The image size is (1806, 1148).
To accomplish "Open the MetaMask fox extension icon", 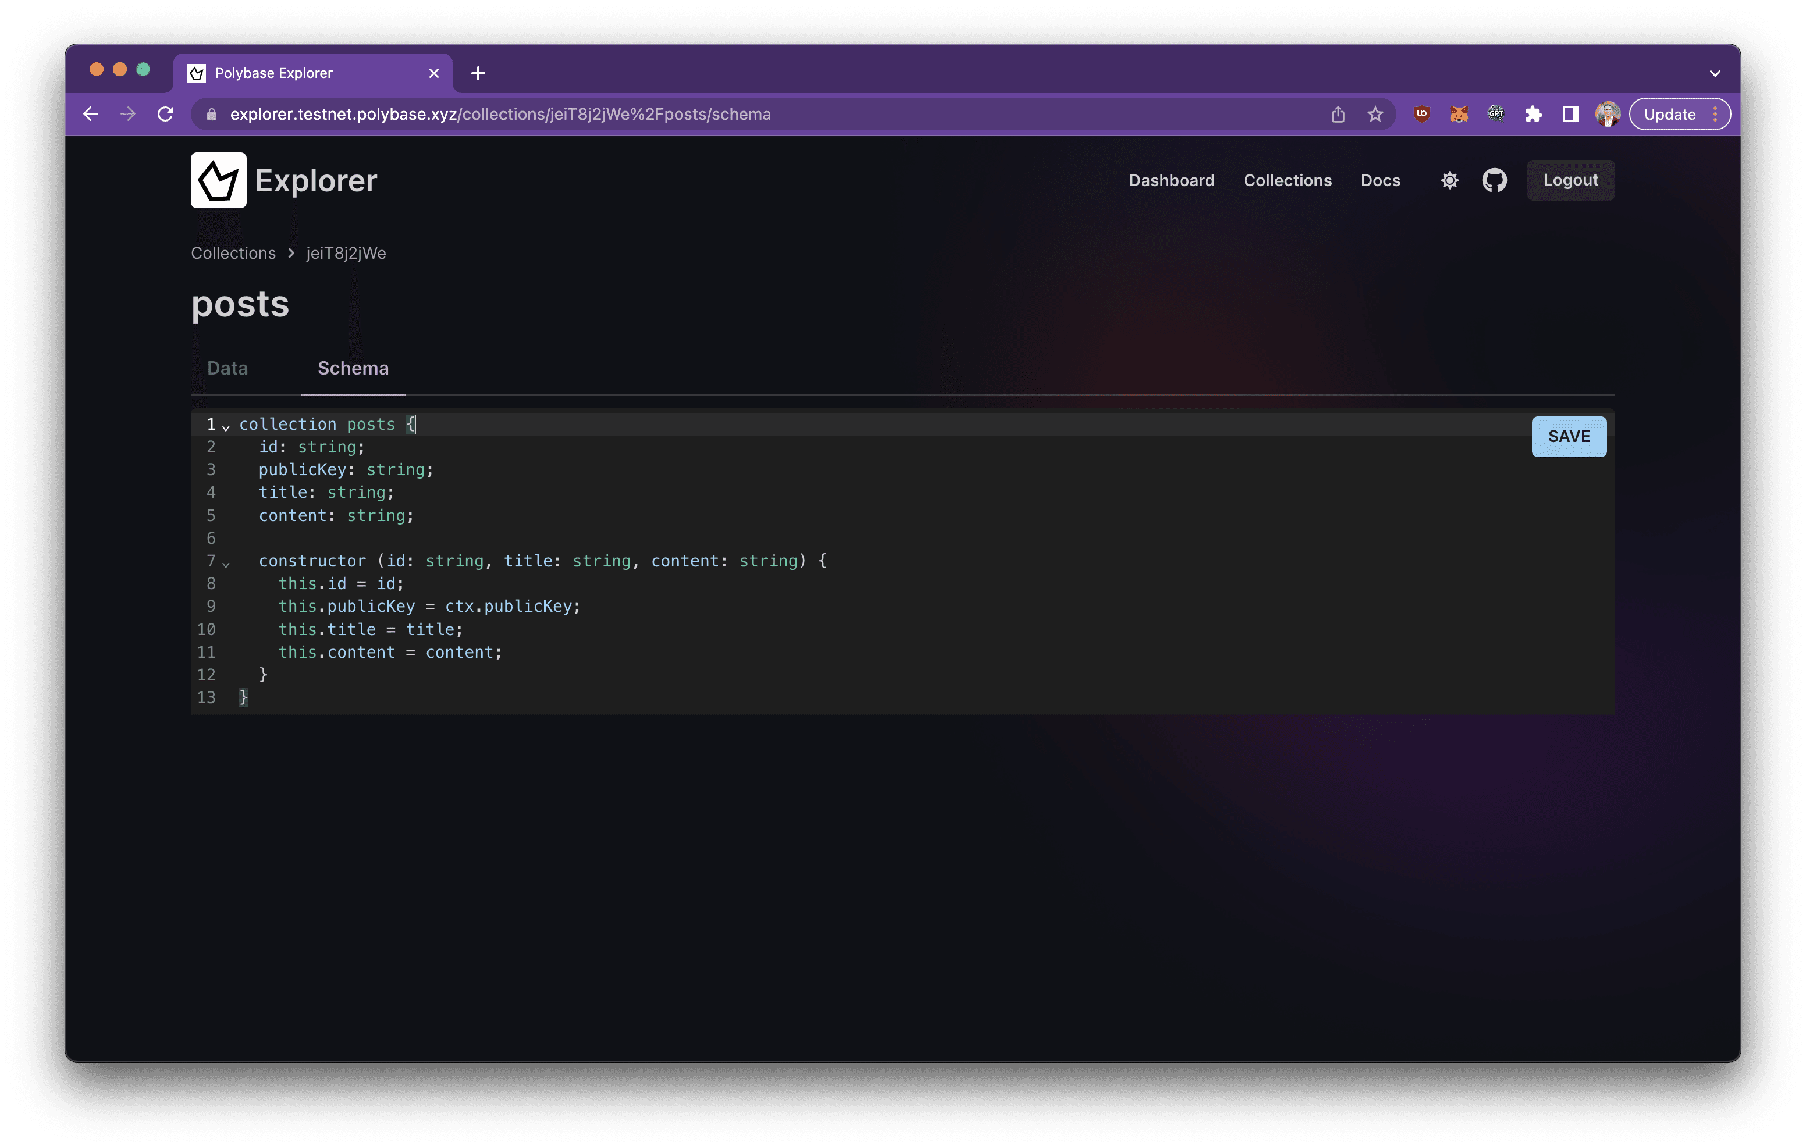I will point(1459,114).
